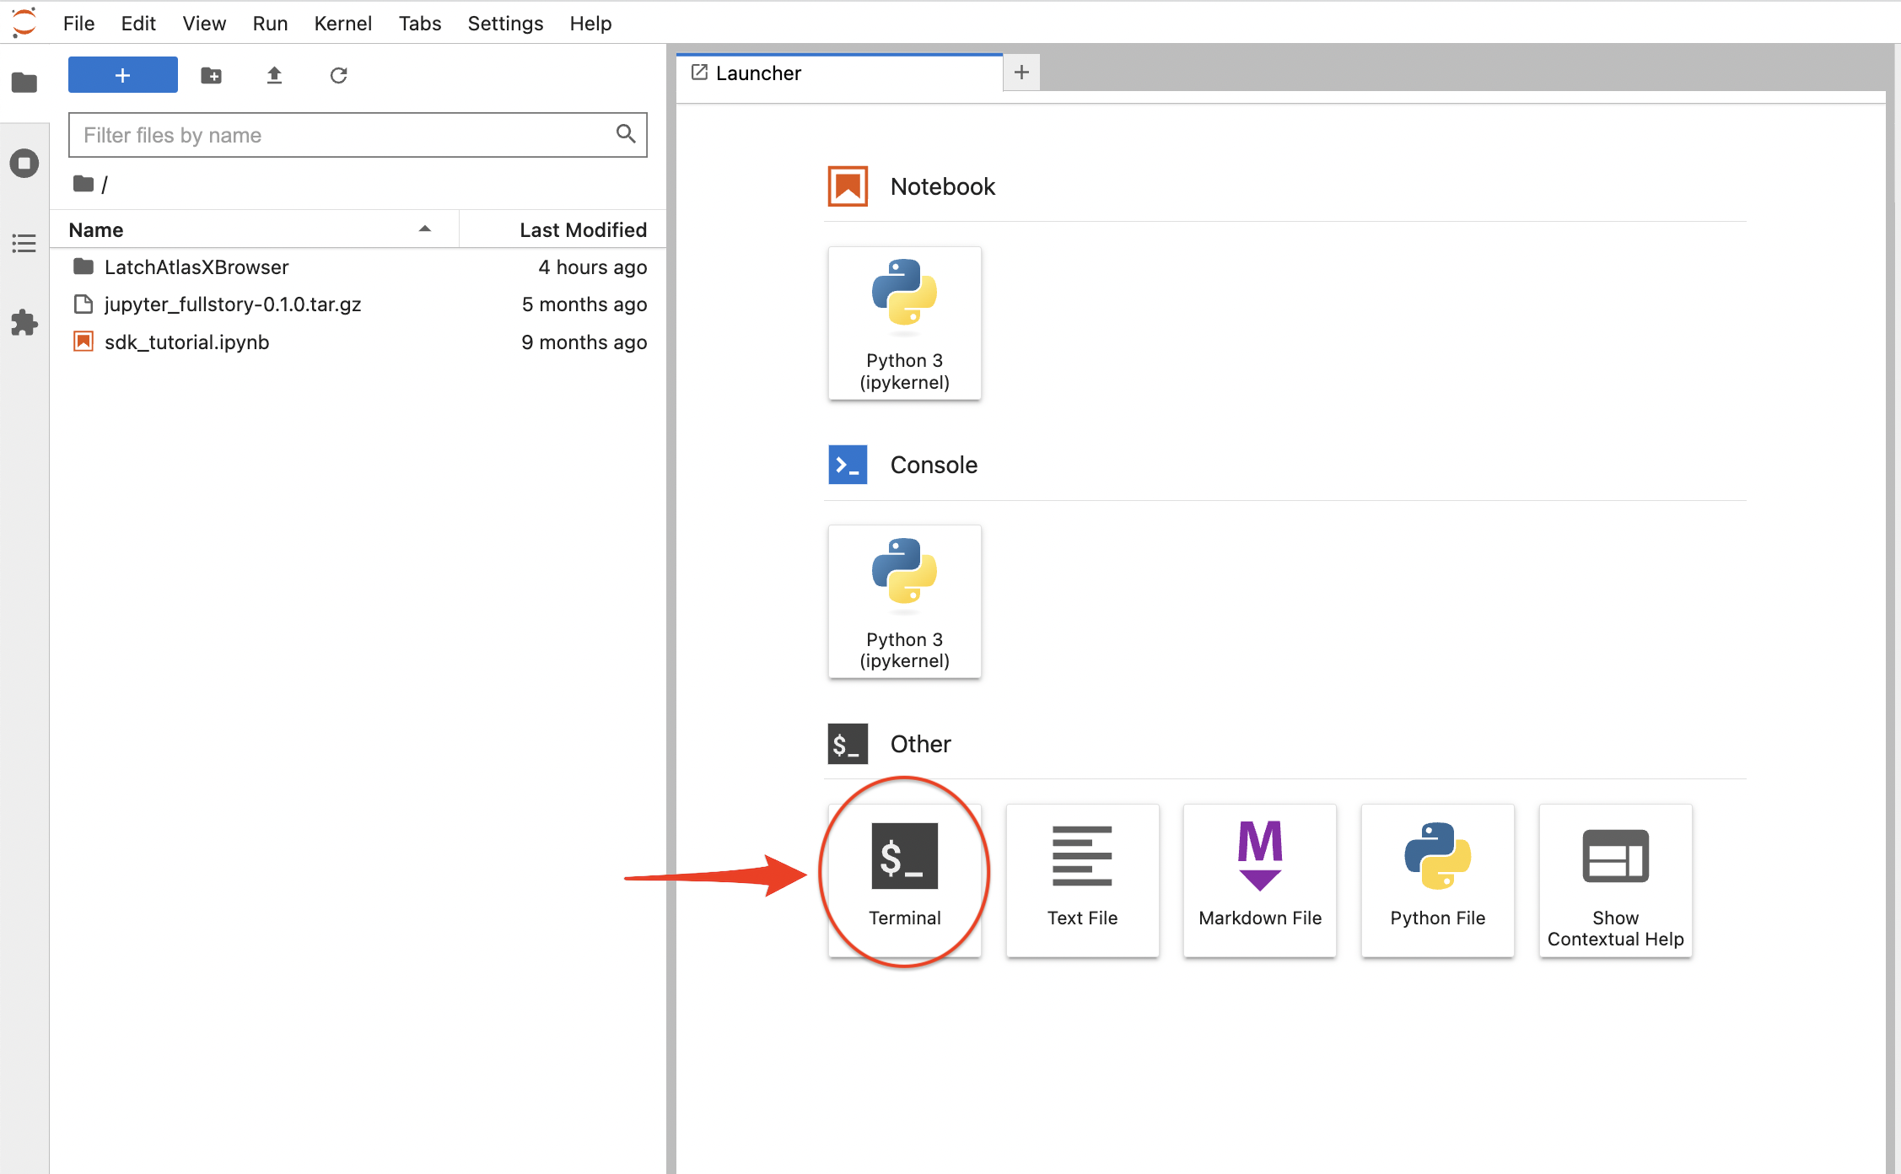Focus the Filter files by name field
The height and width of the screenshot is (1174, 1901).
(358, 135)
